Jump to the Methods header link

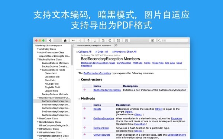(138, 63)
